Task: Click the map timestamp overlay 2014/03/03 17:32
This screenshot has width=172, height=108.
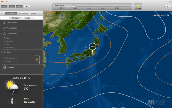Action: point(161,15)
